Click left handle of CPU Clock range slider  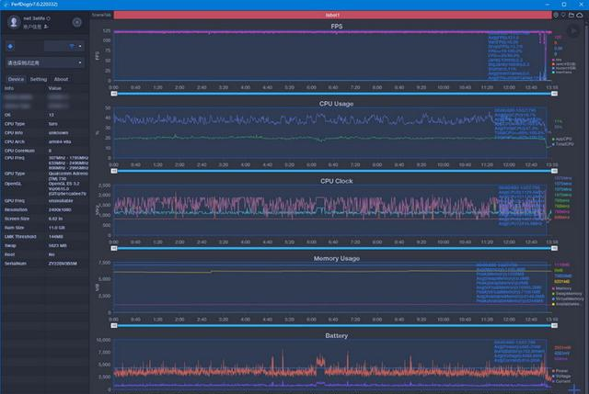114,248
